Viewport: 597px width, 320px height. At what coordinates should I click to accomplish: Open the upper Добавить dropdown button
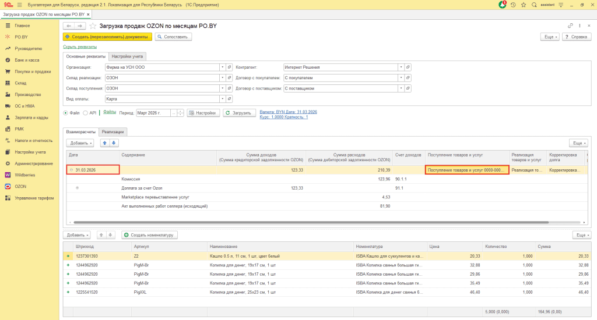click(x=80, y=143)
